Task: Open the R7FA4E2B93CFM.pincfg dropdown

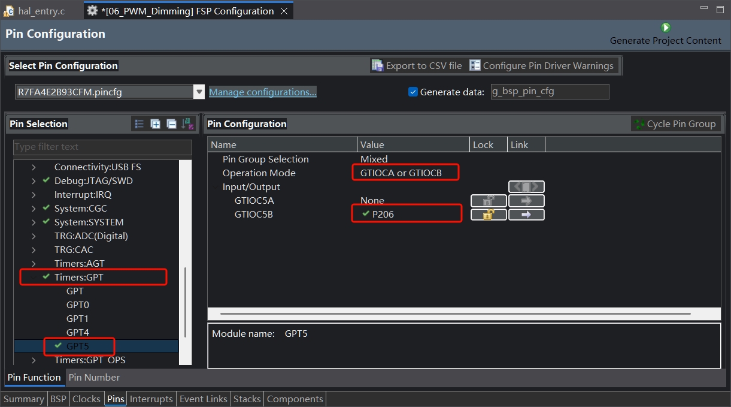Action: tap(199, 92)
